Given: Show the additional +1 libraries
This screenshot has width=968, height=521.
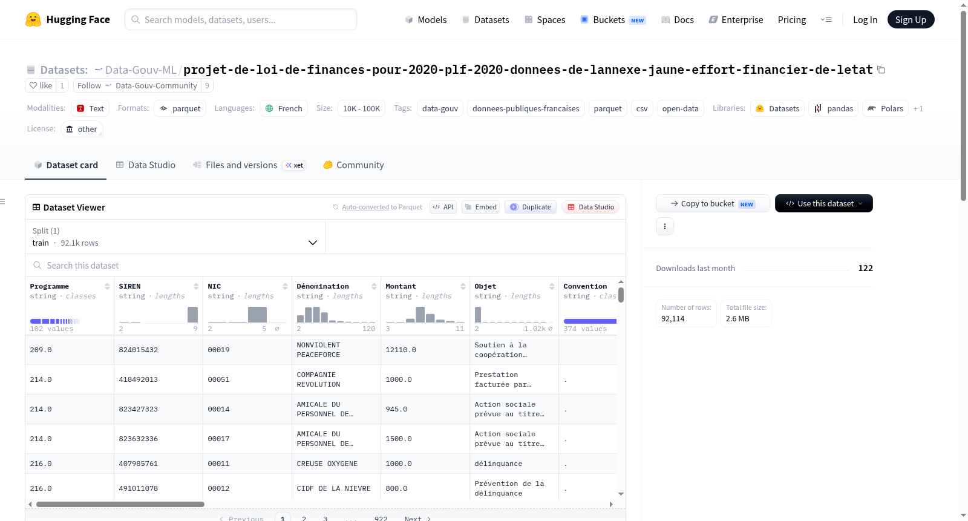Looking at the screenshot, I should (918, 108).
